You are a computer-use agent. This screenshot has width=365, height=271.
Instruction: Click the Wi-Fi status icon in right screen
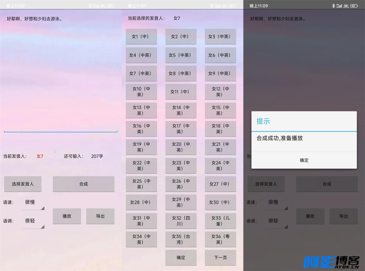(346, 6)
